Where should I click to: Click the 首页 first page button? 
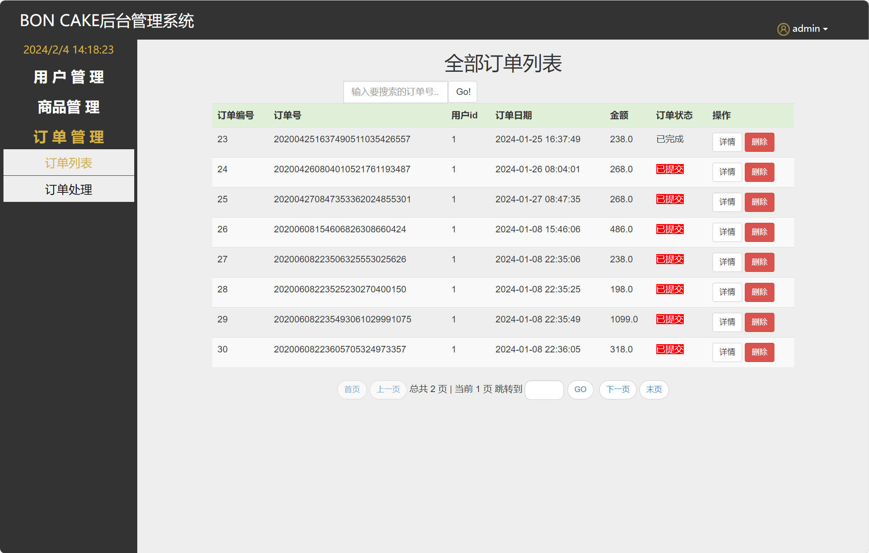coord(352,390)
